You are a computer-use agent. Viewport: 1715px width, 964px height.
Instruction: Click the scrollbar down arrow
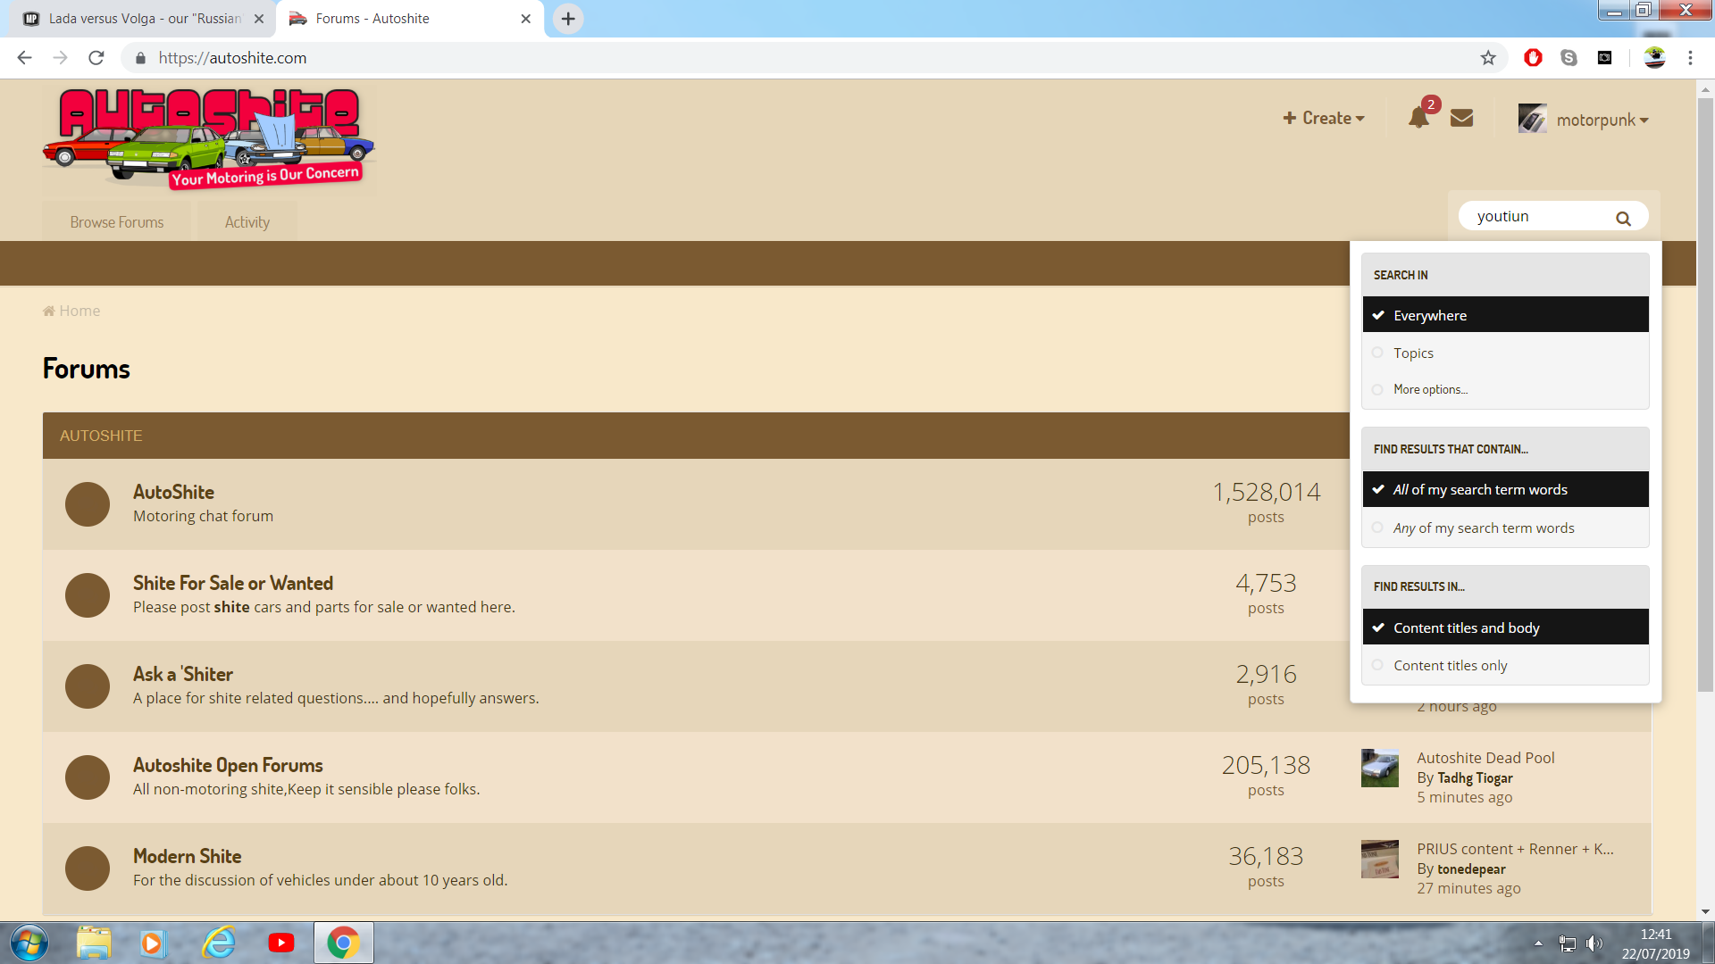(1705, 912)
